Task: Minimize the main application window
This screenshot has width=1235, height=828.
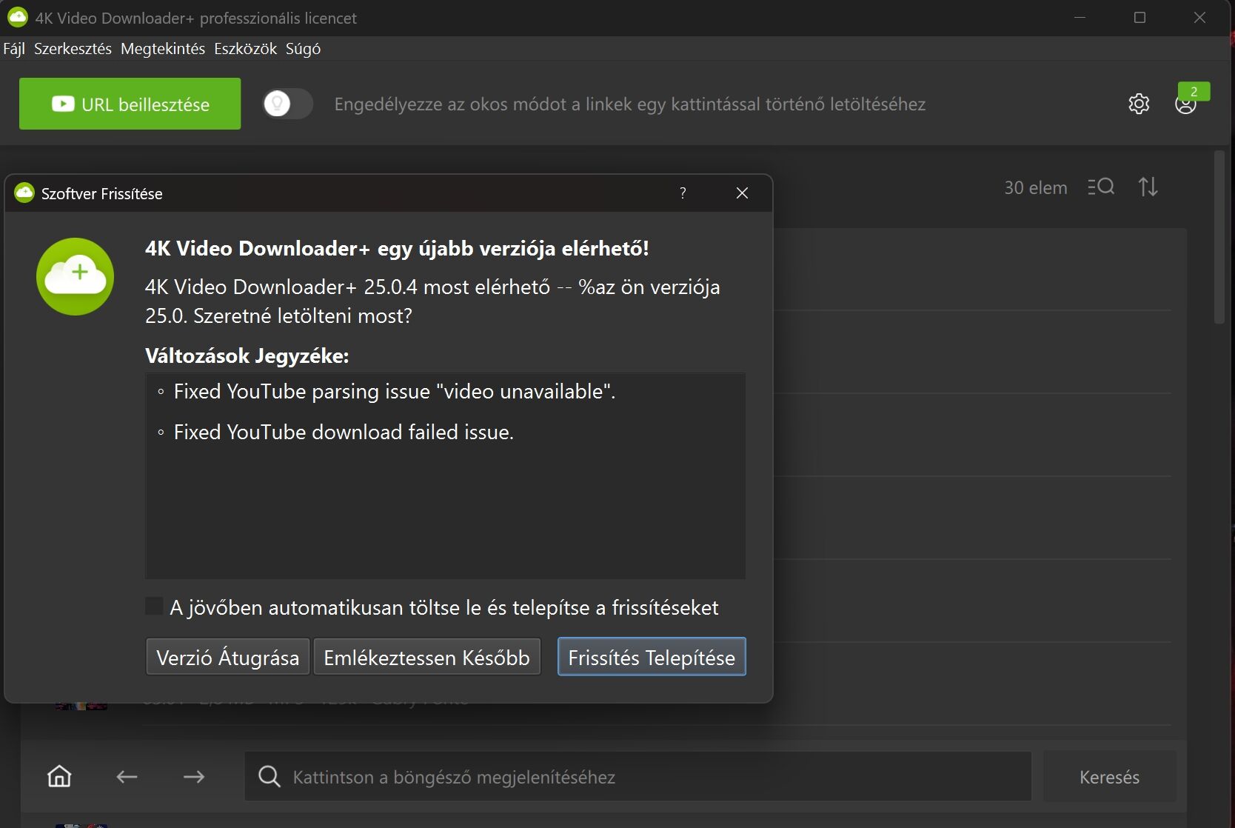Action: [1080, 18]
